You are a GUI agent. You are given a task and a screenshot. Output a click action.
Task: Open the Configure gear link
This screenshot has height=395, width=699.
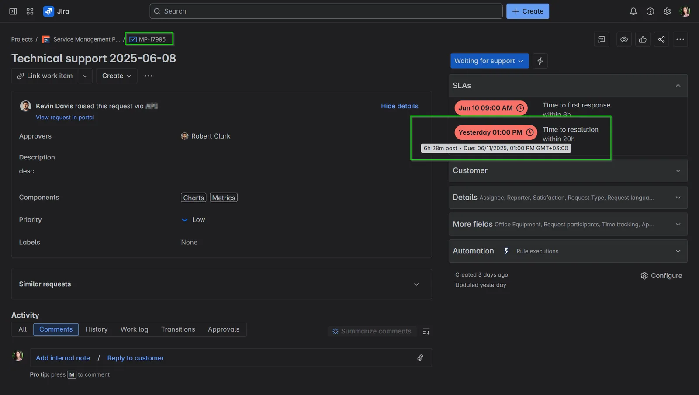[661, 276]
